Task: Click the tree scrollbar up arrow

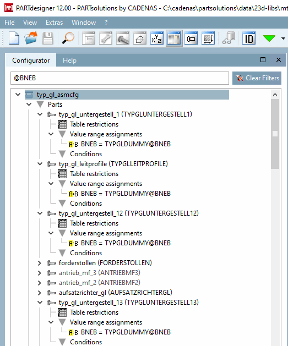Action: point(275,95)
